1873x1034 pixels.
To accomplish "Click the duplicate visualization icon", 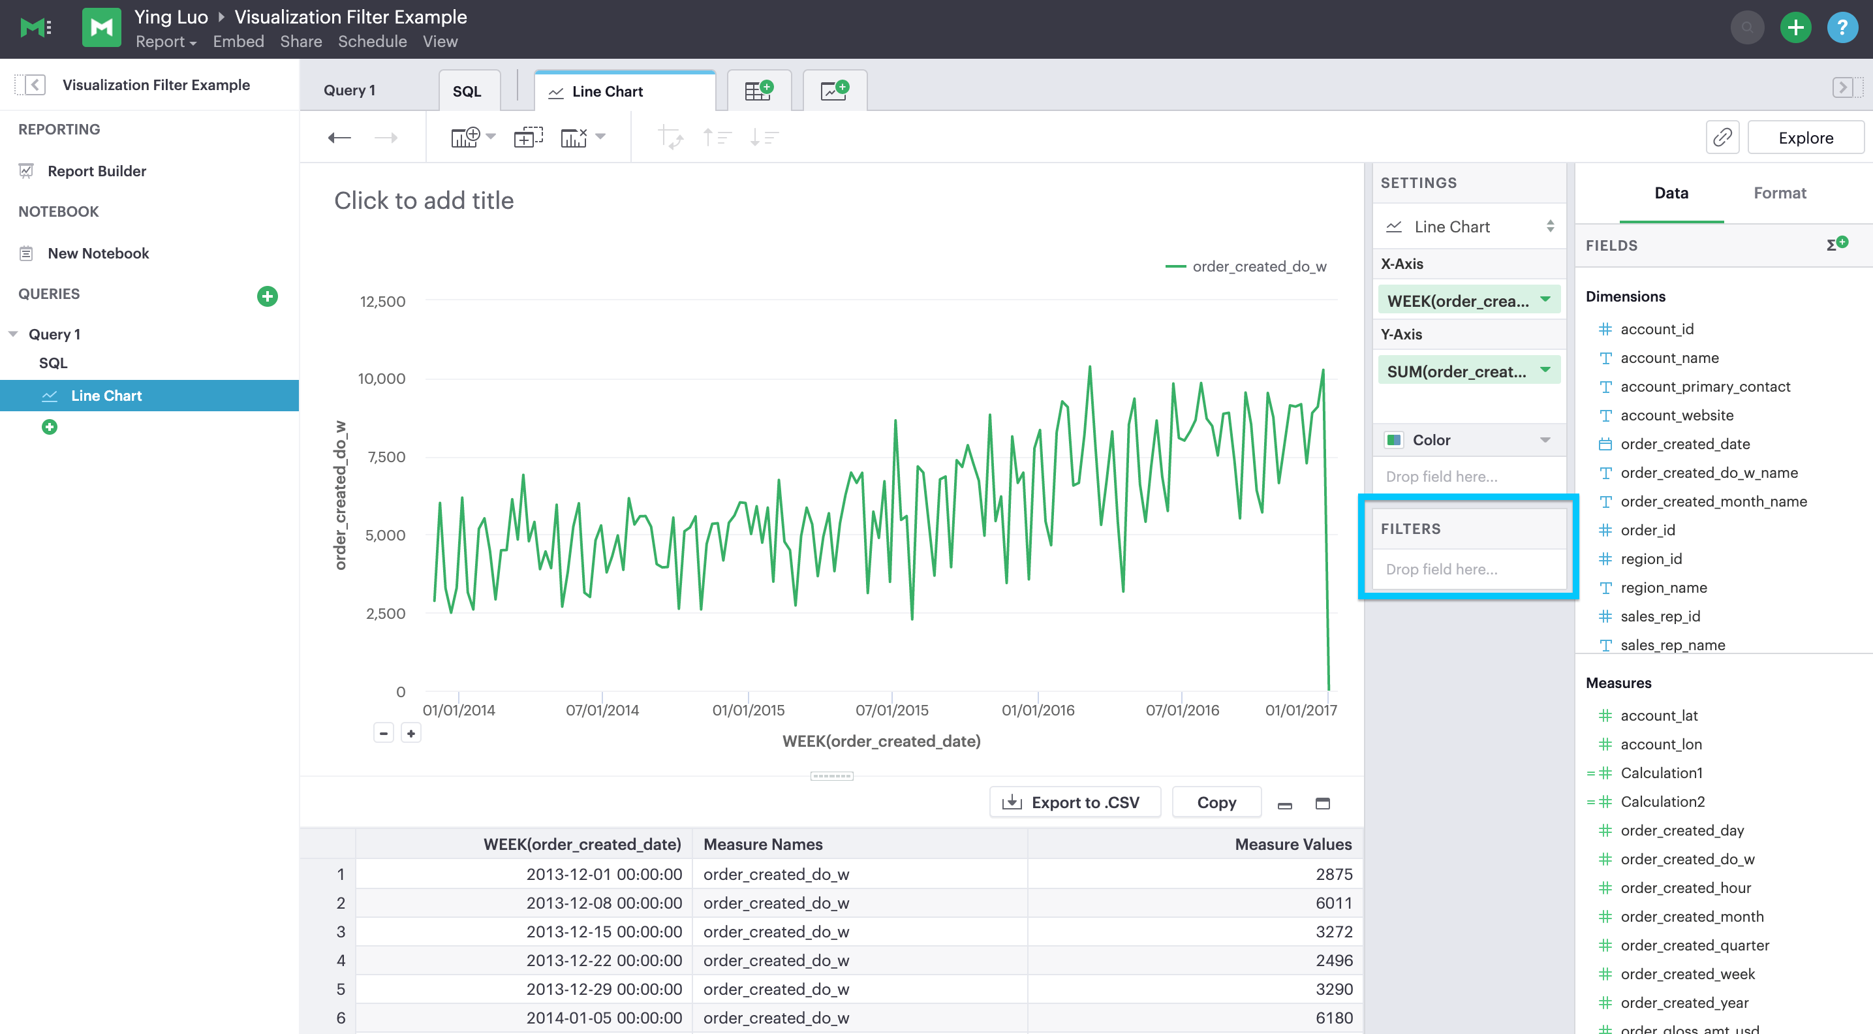I will click(528, 136).
